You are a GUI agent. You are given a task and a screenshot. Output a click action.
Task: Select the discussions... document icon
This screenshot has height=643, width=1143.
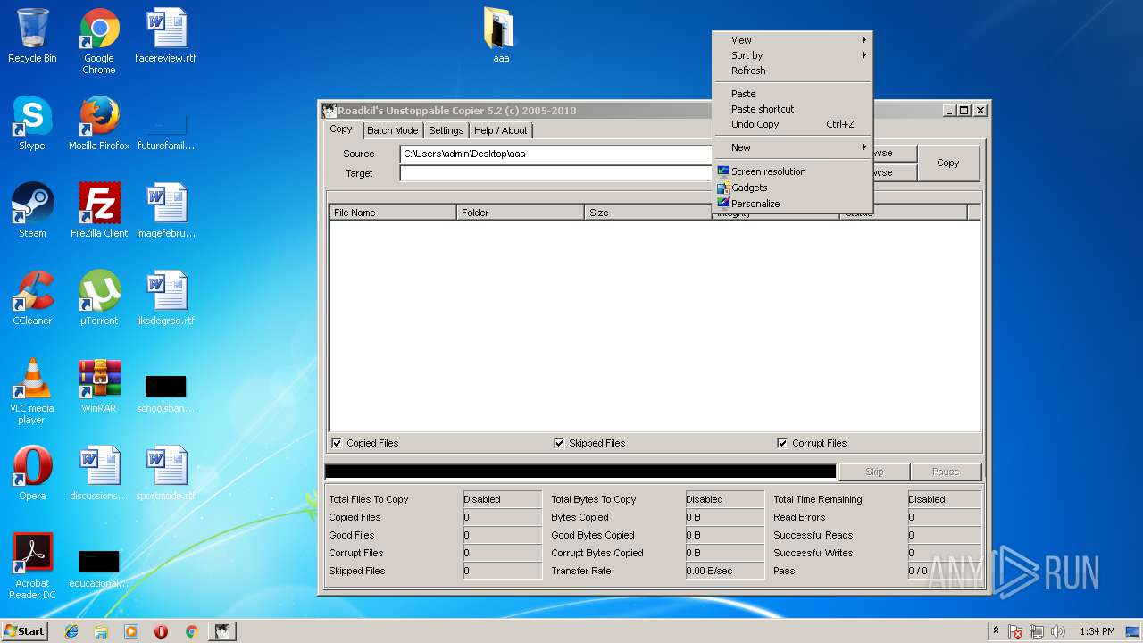click(x=99, y=473)
